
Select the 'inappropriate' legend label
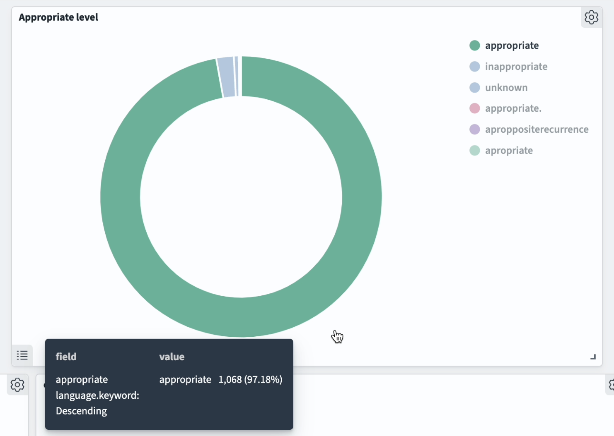516,67
